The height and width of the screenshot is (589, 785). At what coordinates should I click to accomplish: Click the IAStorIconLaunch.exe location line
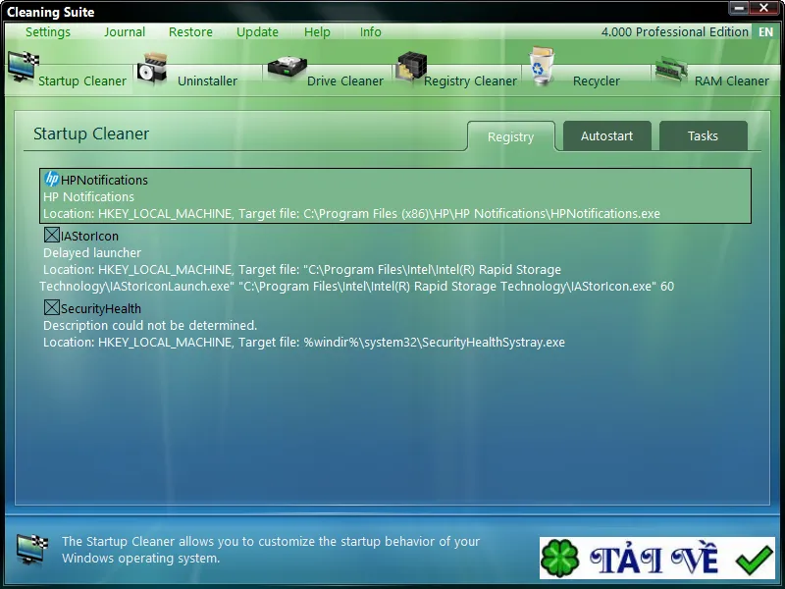357,278
